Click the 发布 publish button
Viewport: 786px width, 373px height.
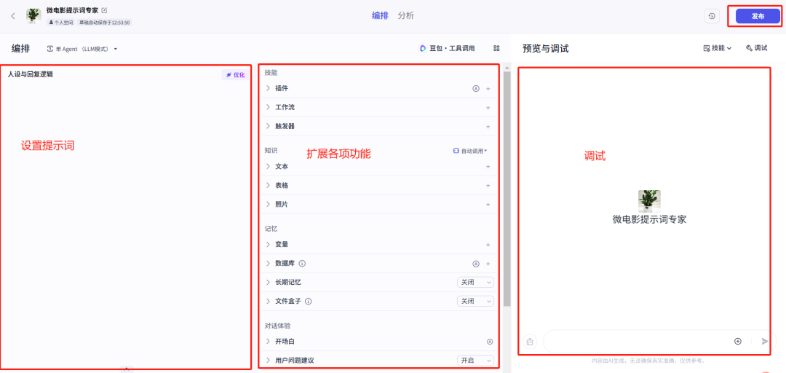click(758, 16)
